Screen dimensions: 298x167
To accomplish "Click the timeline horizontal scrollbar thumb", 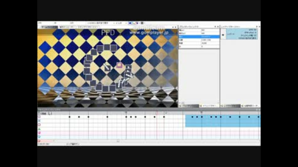I will (118, 141).
